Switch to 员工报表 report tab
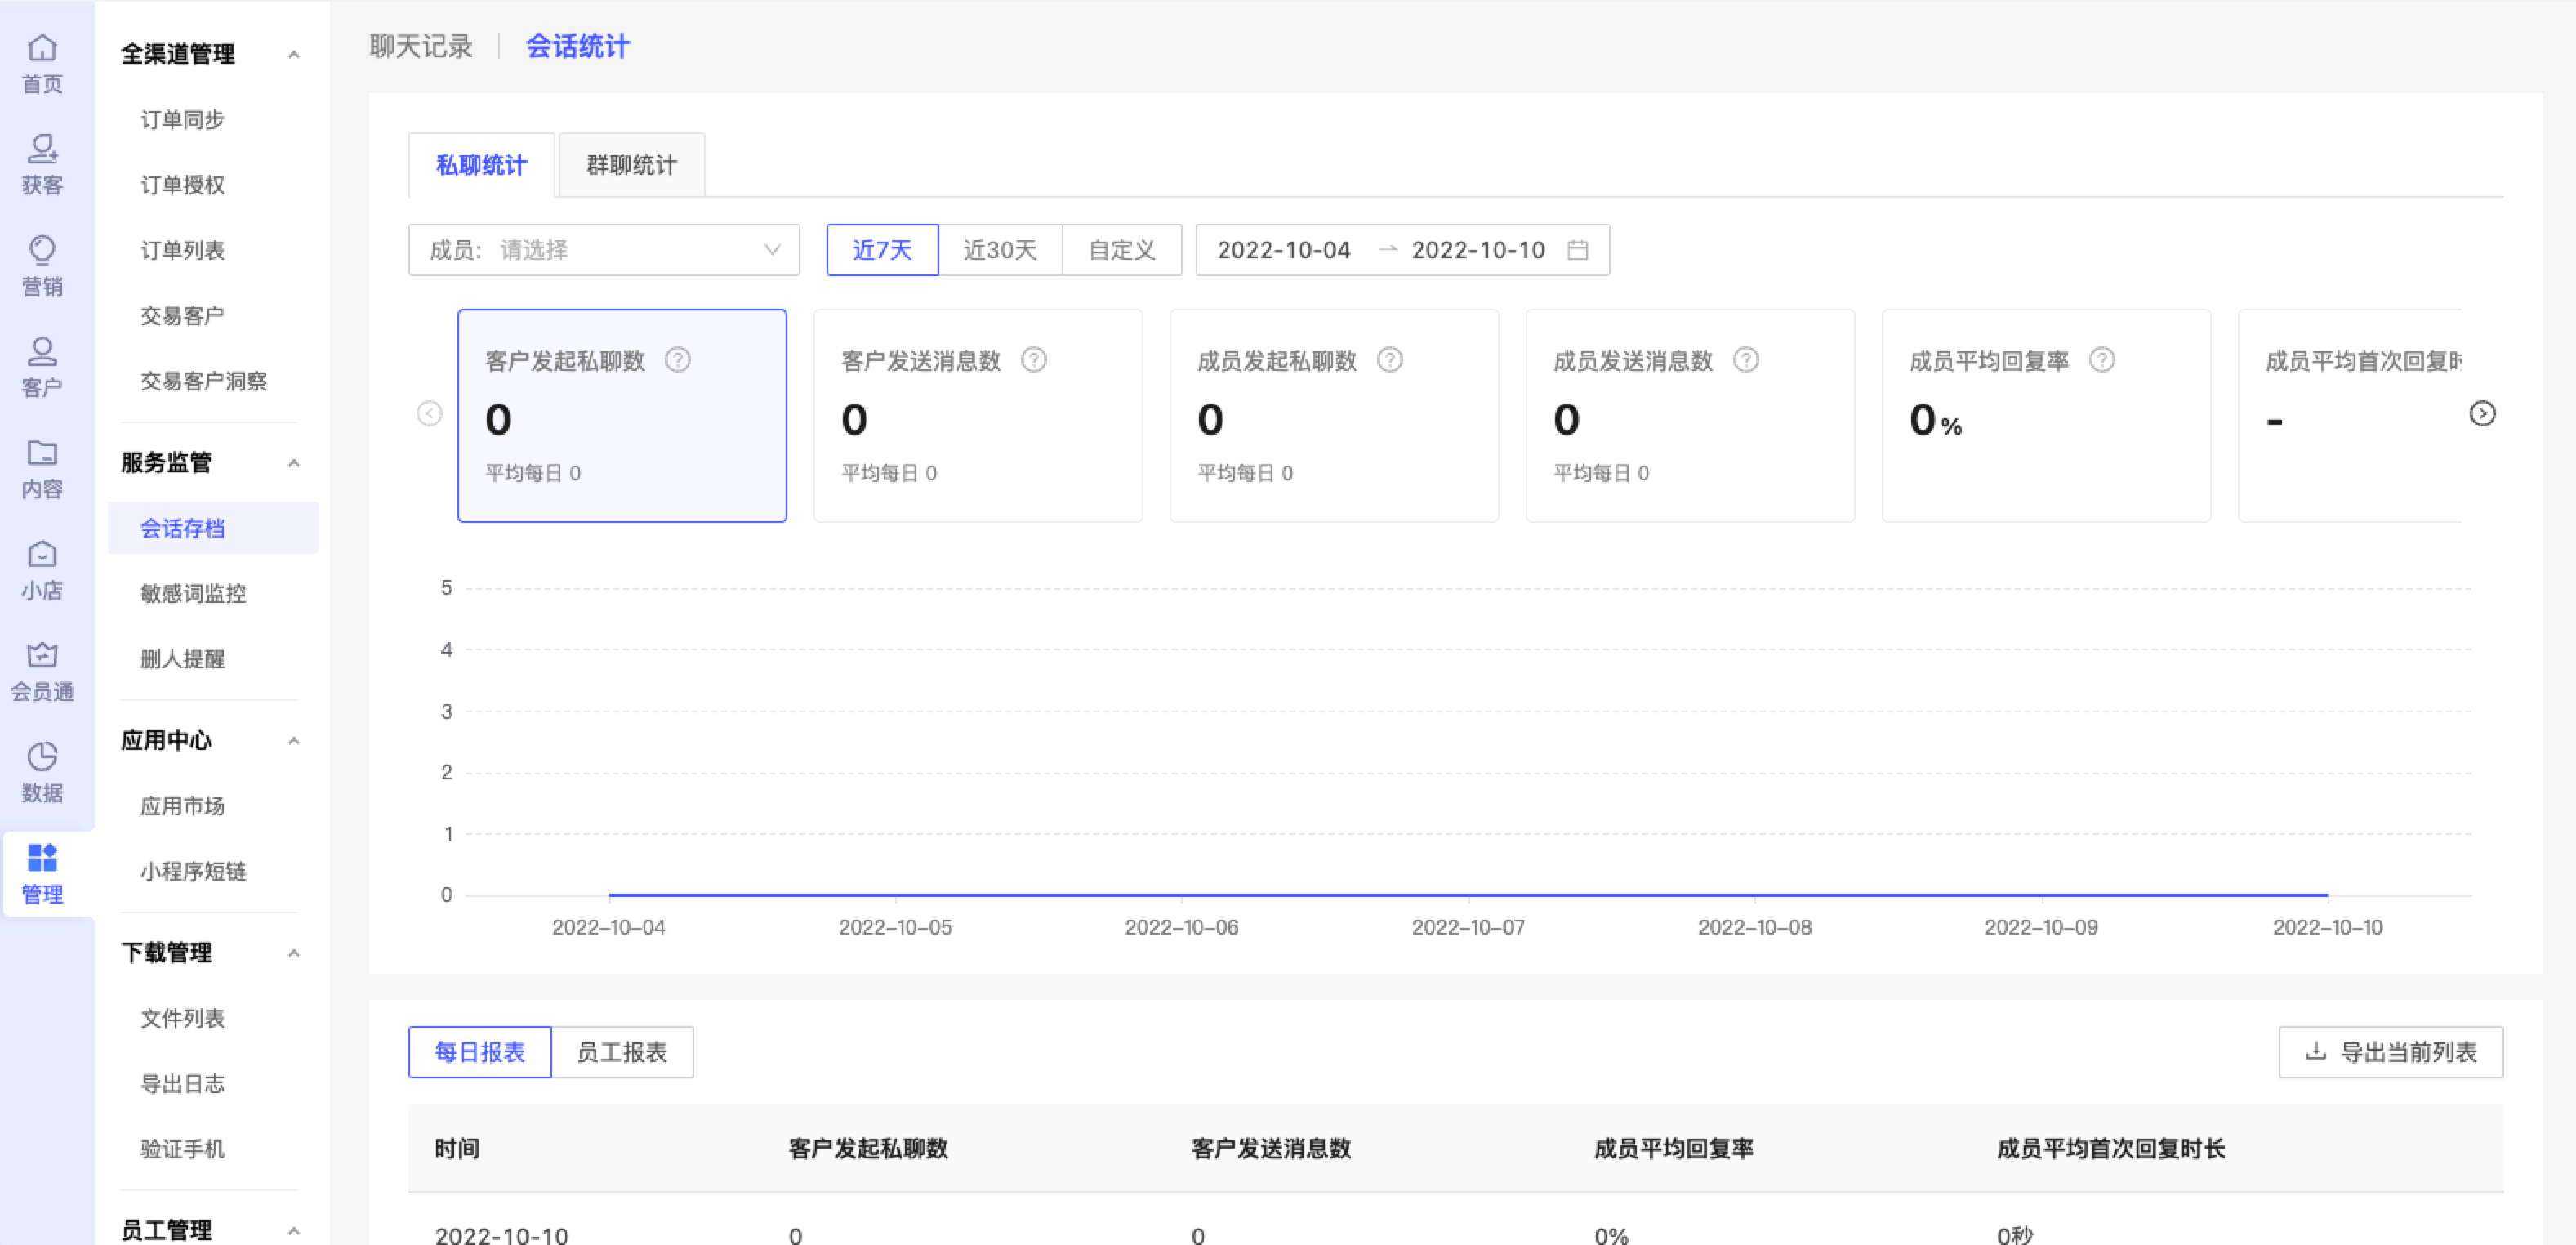This screenshot has height=1245, width=2576. (x=622, y=1052)
